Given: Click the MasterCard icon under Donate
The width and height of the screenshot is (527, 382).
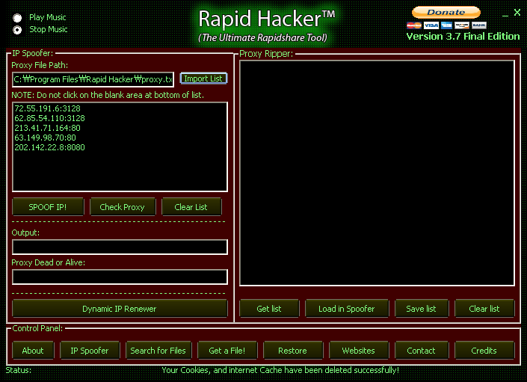Looking at the screenshot, I should (x=414, y=25).
